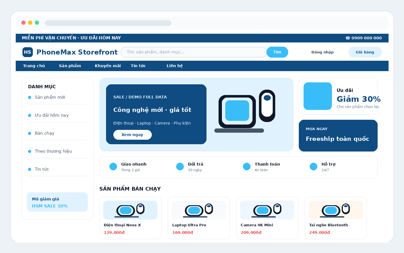
Task: Open the Giảm 30% offer card
Action: tap(338, 96)
